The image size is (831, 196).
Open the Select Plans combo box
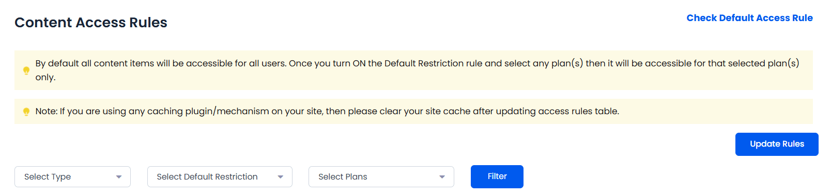(381, 177)
